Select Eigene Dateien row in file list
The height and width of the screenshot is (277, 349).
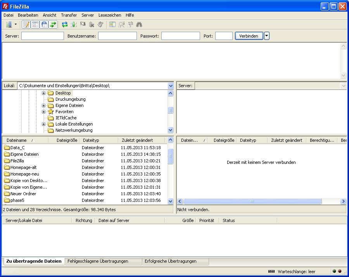pos(85,154)
